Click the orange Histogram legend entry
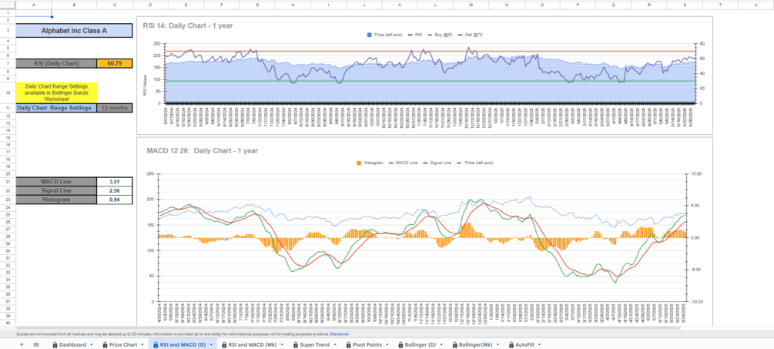774x349 pixels. (x=370, y=163)
